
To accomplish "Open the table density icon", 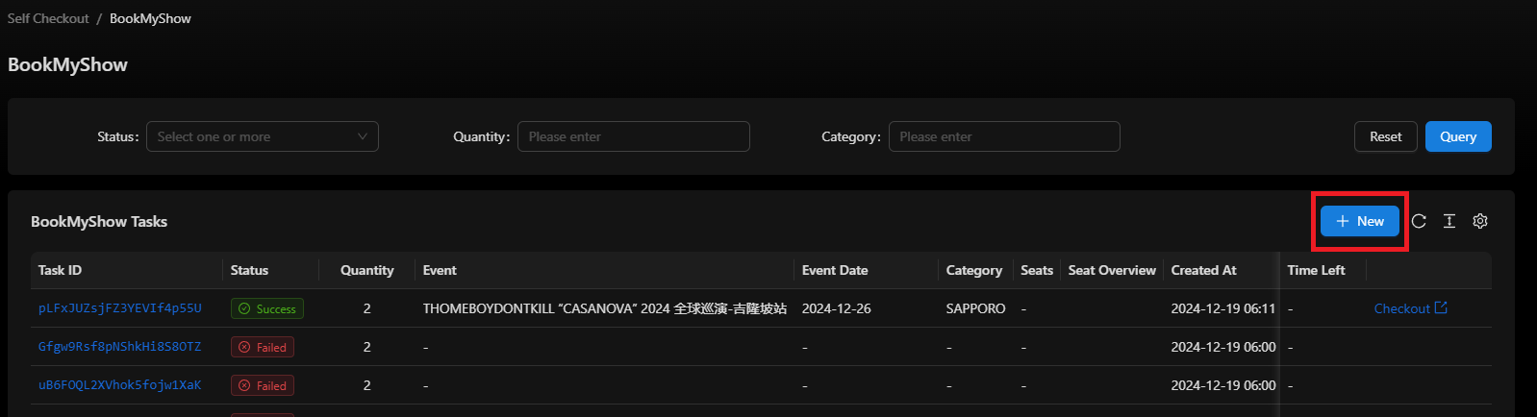I will (x=1449, y=221).
